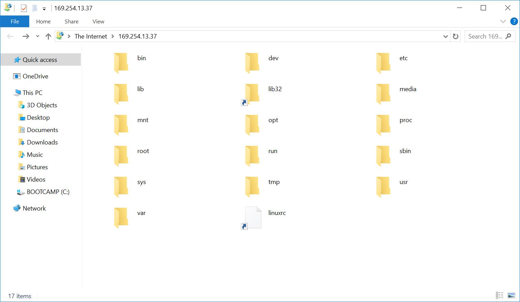Click the New folder quick access toolbar icon

(34, 8)
